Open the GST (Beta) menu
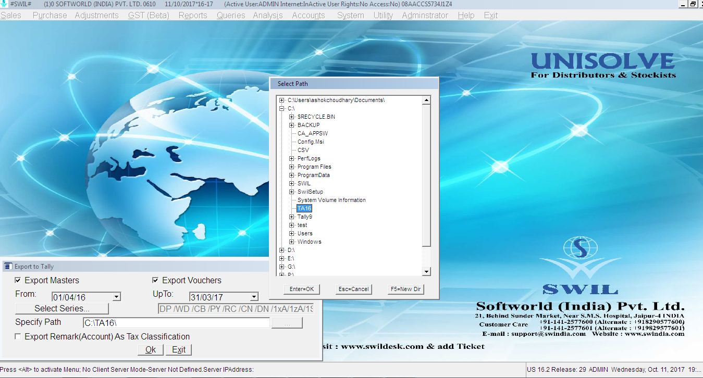 click(149, 15)
